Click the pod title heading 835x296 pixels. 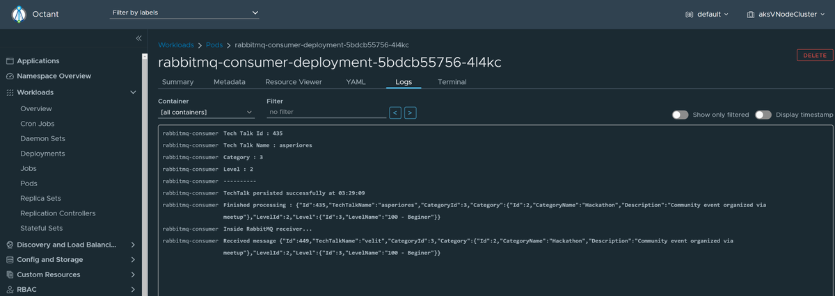[330, 62]
